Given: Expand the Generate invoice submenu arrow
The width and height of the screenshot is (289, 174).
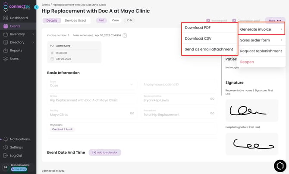Looking at the screenshot, I should [281, 29].
